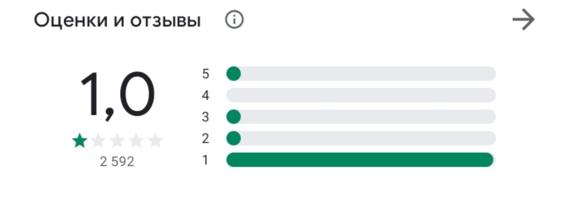This screenshot has width=574, height=201.
Task: Select the 5-star rating bar
Action: click(x=361, y=74)
